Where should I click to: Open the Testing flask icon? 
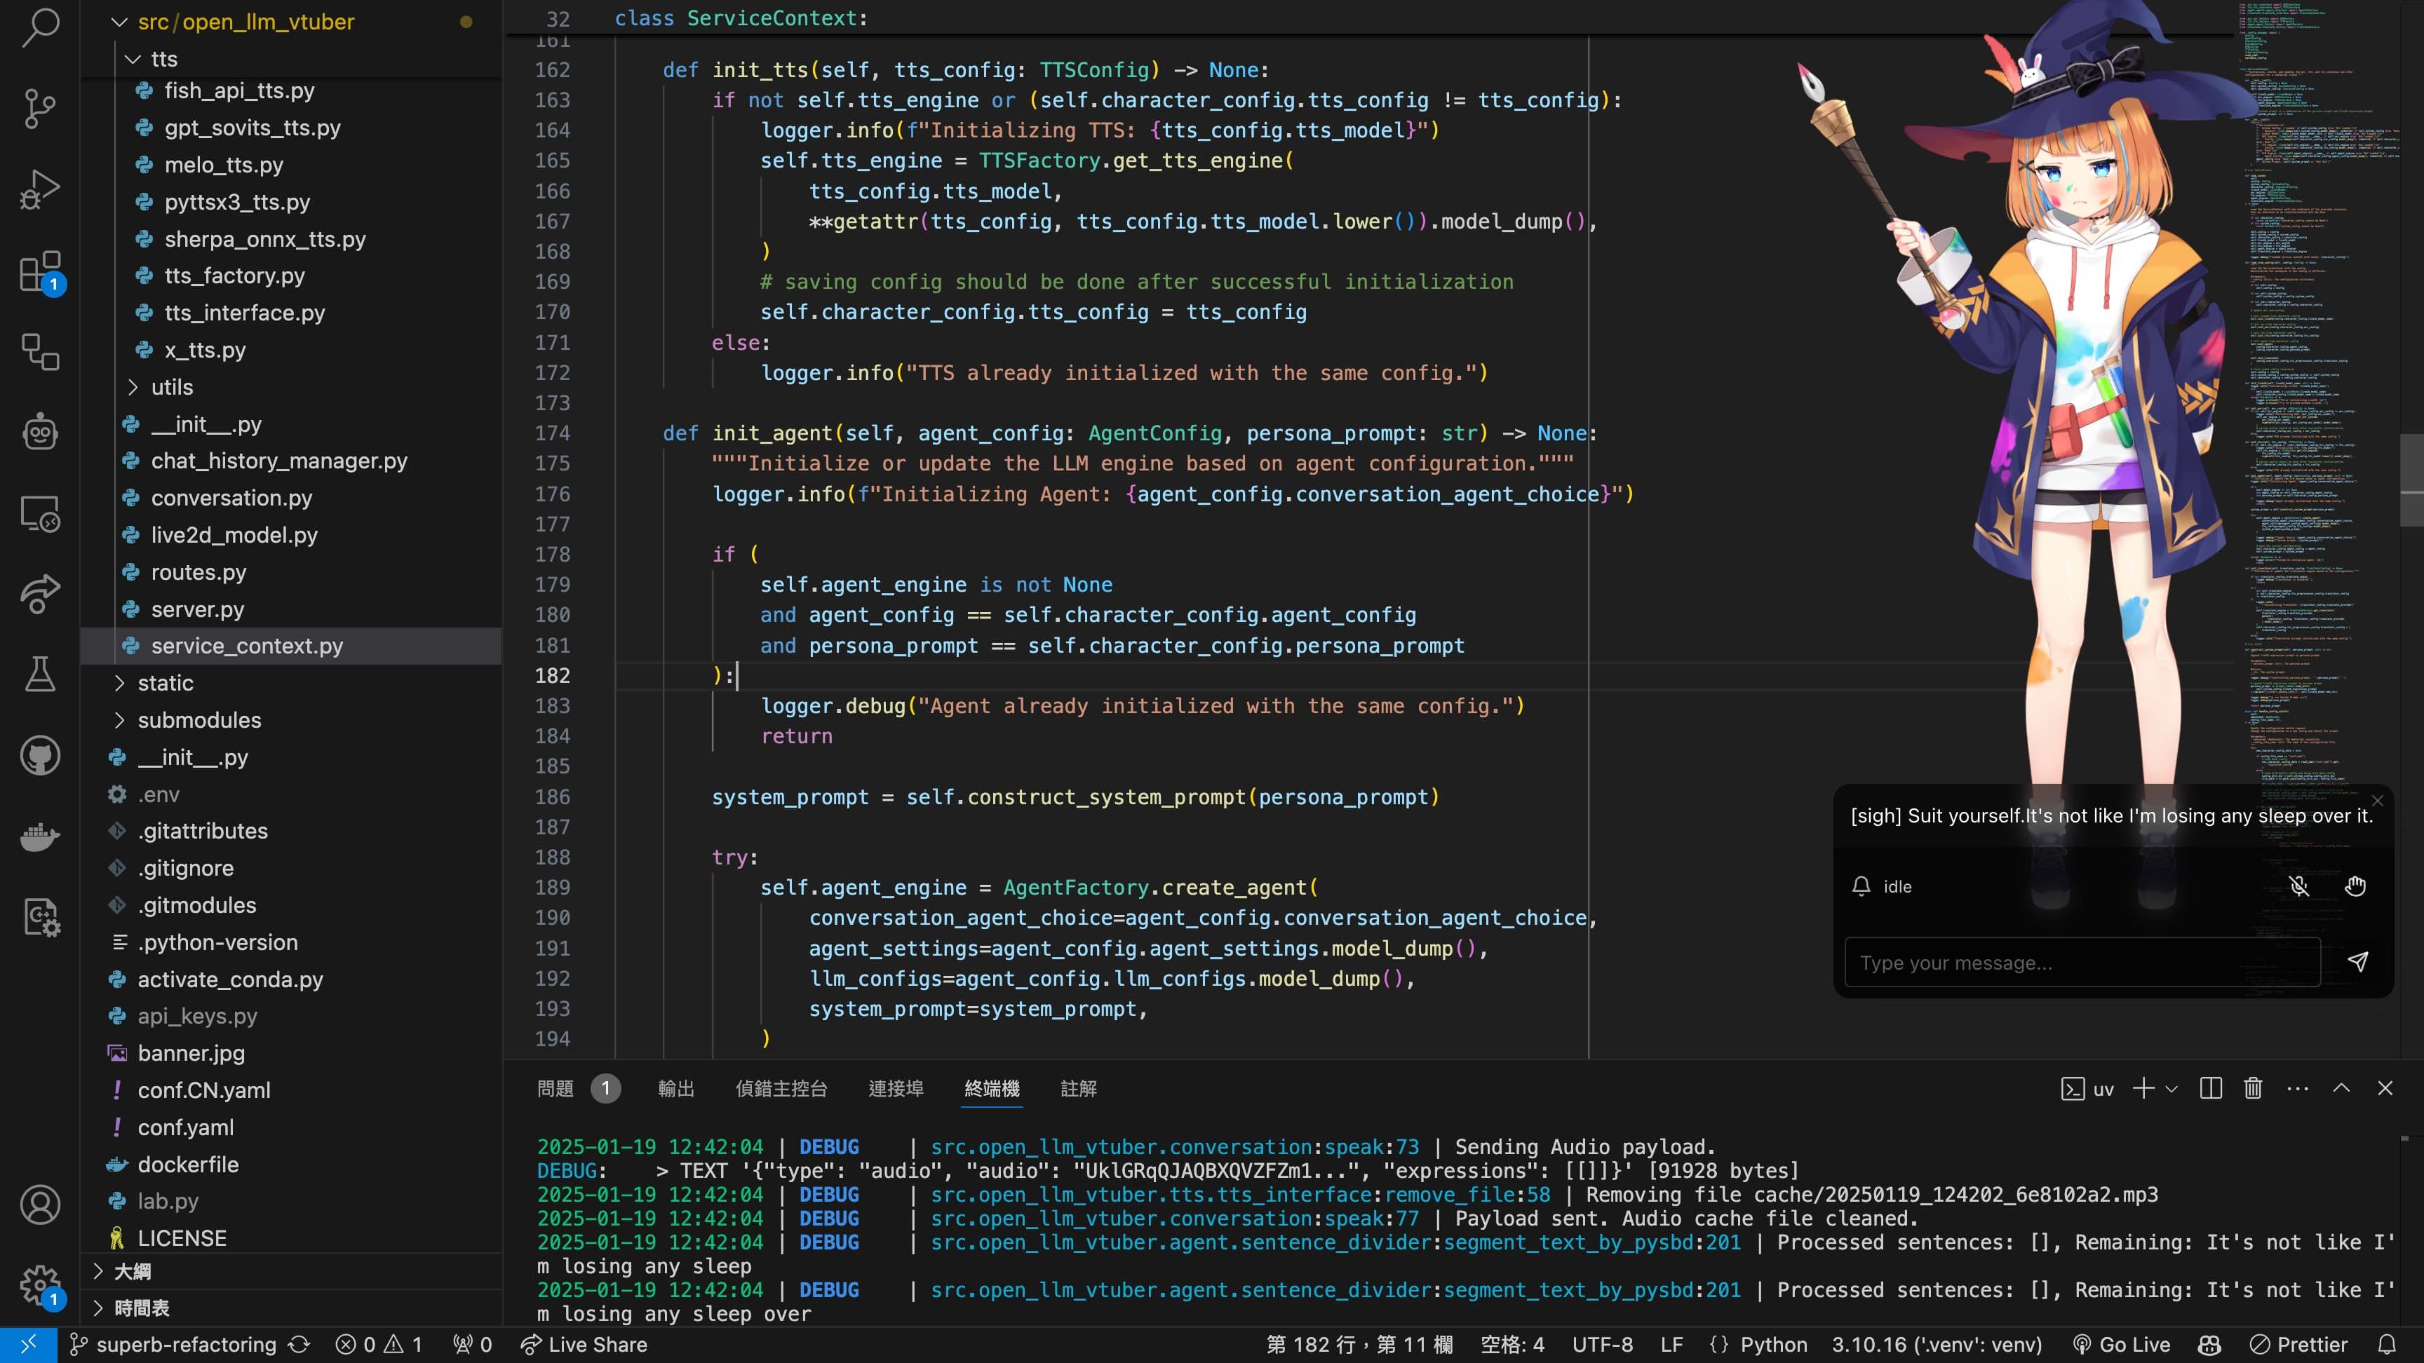tap(41, 674)
